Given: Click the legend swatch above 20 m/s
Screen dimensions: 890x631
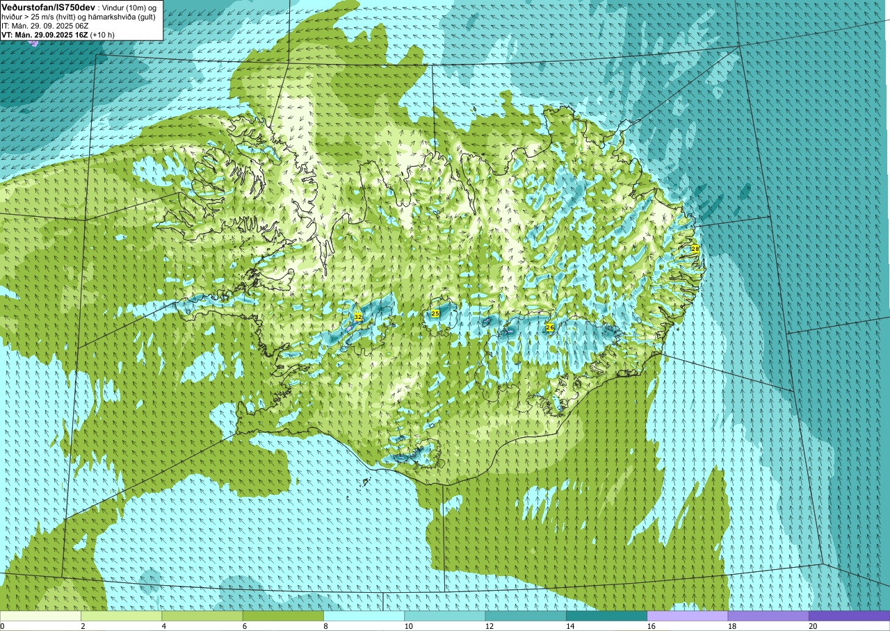Looking at the screenshot, I should [850, 616].
